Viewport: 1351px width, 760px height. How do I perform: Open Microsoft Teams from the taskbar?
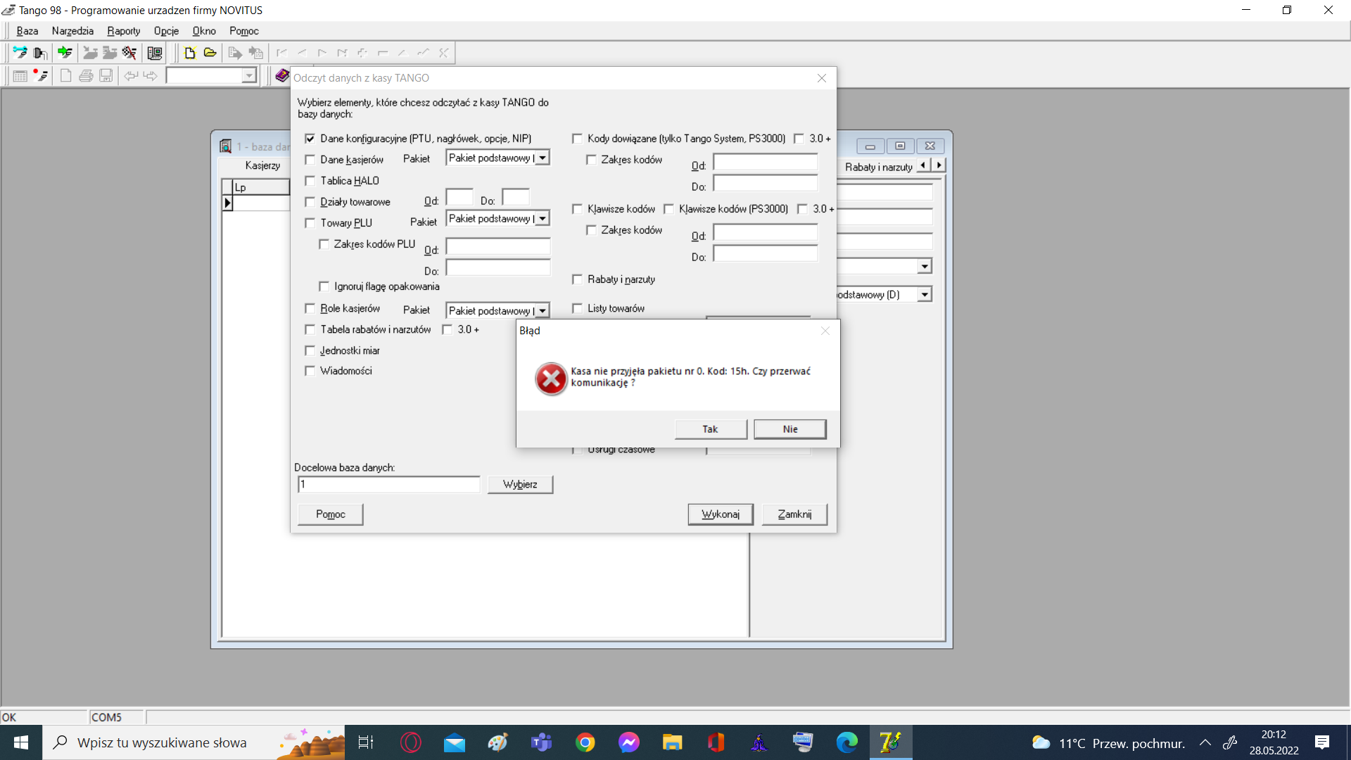tap(541, 742)
